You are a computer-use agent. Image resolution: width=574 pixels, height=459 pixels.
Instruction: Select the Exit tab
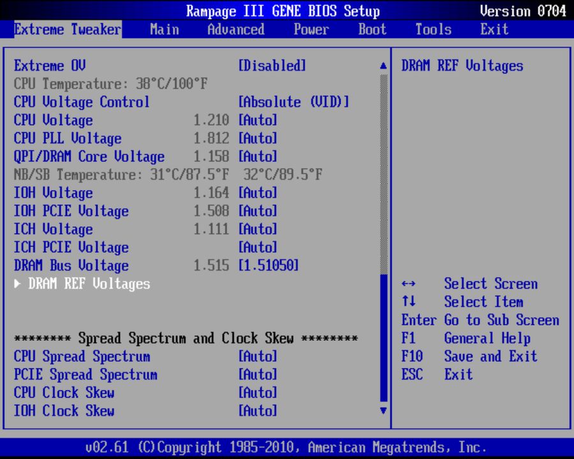(494, 29)
